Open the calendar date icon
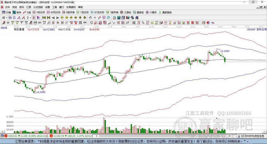 (x=114, y=17)
